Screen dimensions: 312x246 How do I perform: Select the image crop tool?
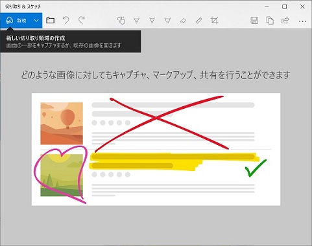[x=214, y=21]
